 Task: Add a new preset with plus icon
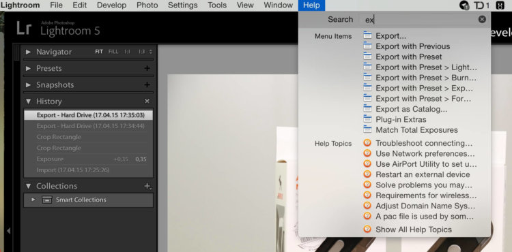pos(147,68)
